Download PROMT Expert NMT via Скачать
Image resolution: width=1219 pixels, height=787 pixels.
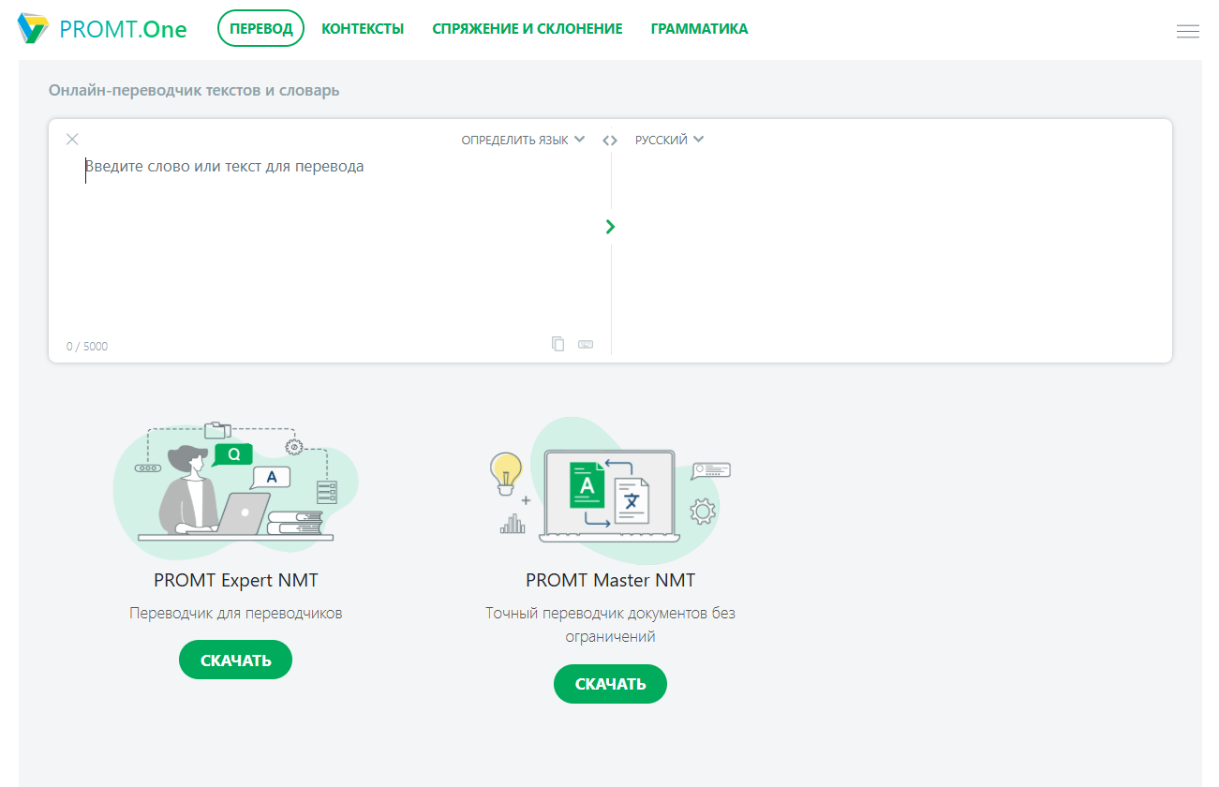[x=235, y=661]
